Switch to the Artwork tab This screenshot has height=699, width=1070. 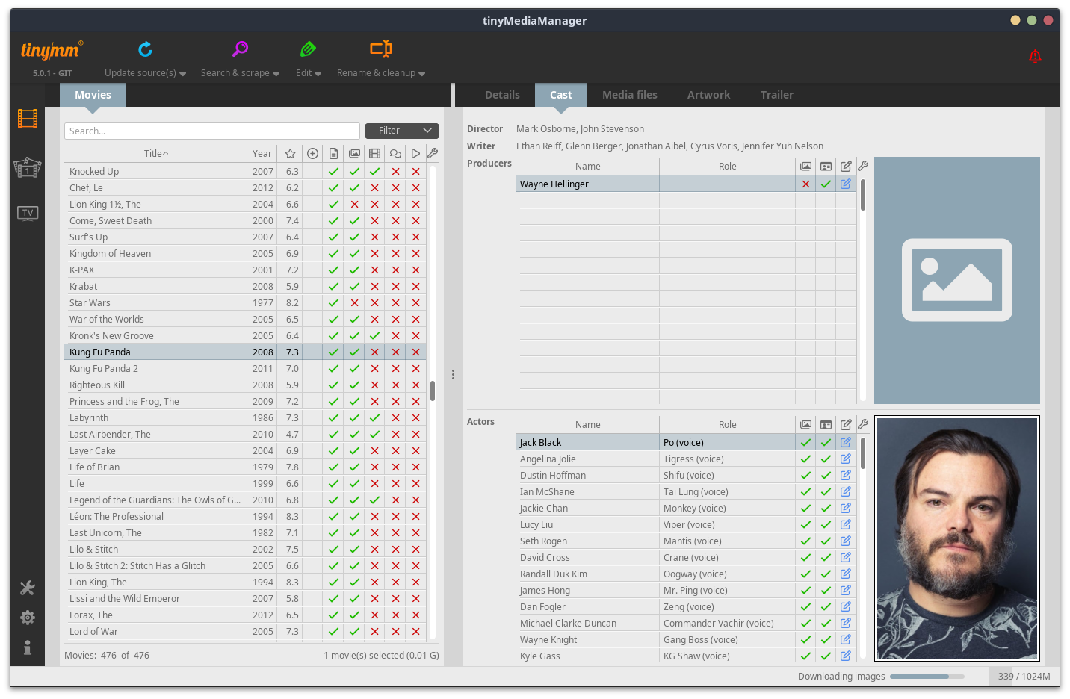click(x=708, y=95)
